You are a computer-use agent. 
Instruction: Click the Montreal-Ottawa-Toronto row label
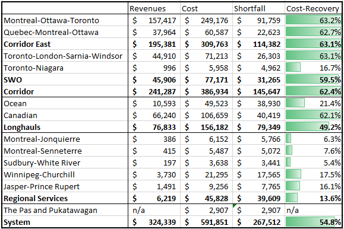click(x=51, y=20)
